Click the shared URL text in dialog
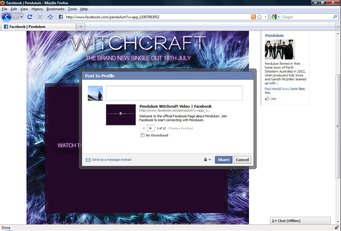This screenshot has height=231, width=341. point(175,110)
